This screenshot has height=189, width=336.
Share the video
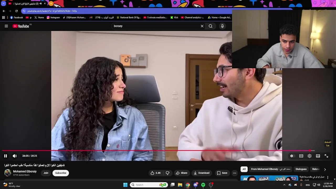point(181,173)
